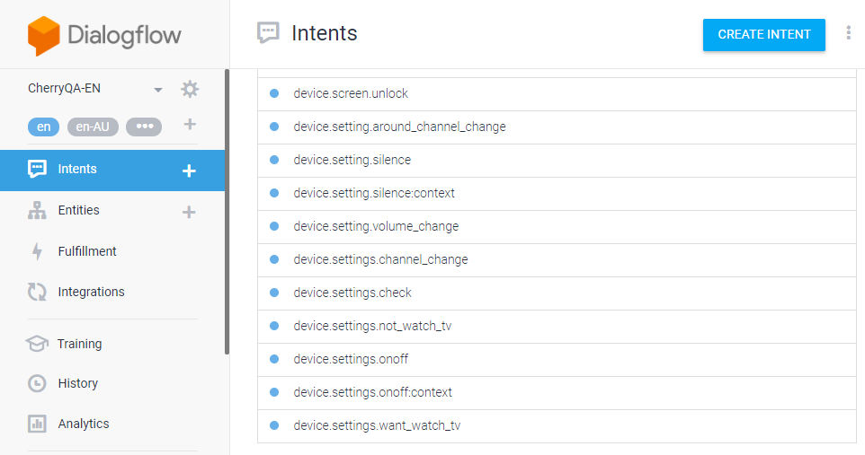Click blue dot beside device.screen.unlock
This screenshot has width=865, height=455.
tap(274, 93)
